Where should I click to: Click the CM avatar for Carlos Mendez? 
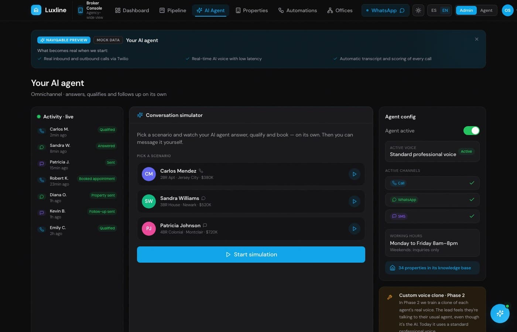point(149,174)
